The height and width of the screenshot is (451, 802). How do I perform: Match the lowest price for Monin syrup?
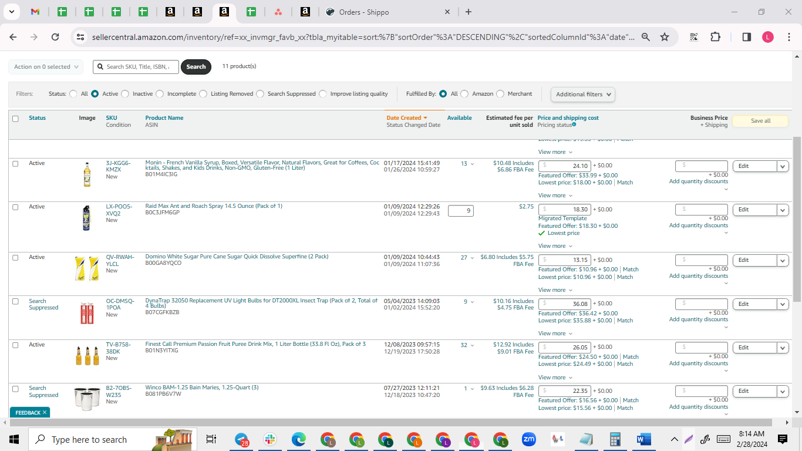click(x=625, y=183)
